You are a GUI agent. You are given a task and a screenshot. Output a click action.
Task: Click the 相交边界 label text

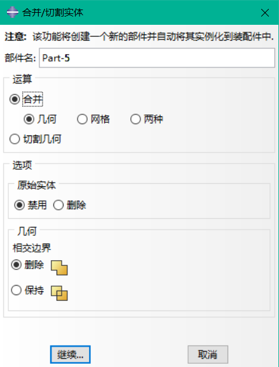(32, 248)
